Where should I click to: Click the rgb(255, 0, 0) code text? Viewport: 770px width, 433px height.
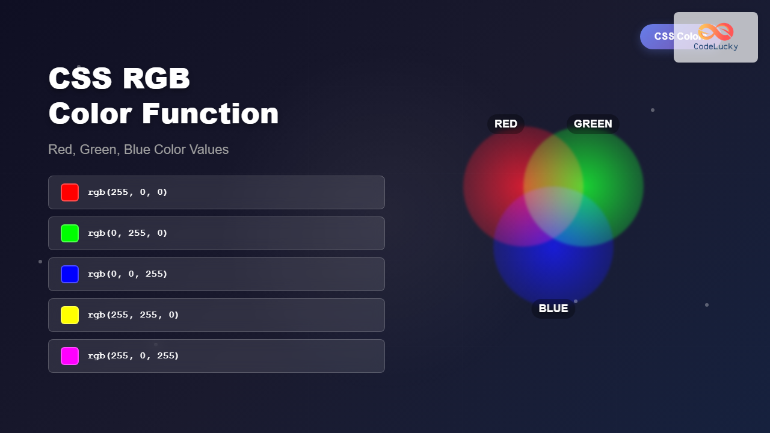128,192
